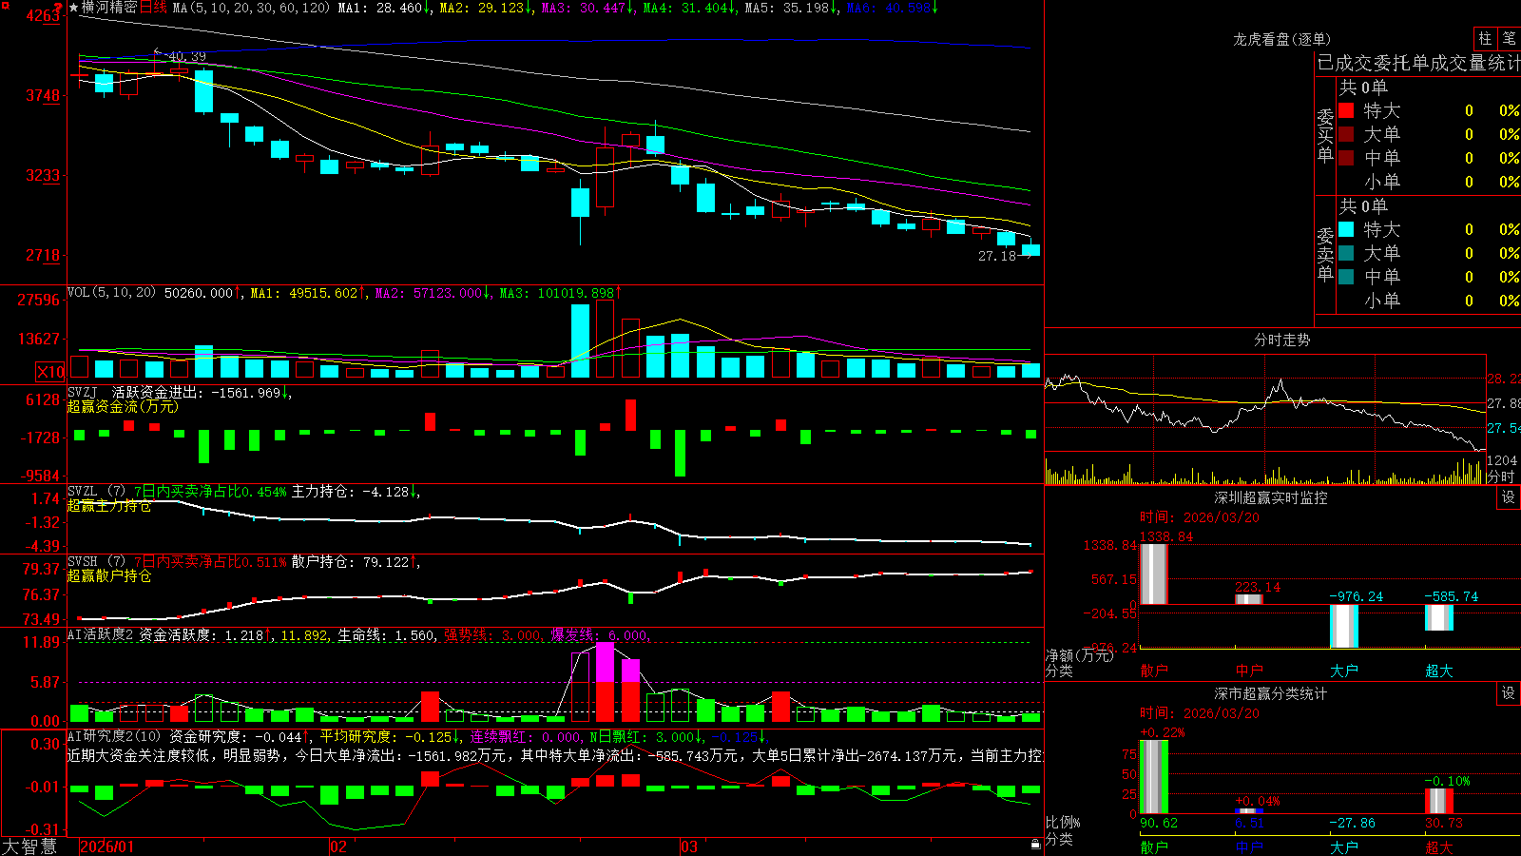This screenshot has width=1521, height=856.
Task: Open 设 settings for 深市超赢分类统计
Action: click(x=1509, y=693)
